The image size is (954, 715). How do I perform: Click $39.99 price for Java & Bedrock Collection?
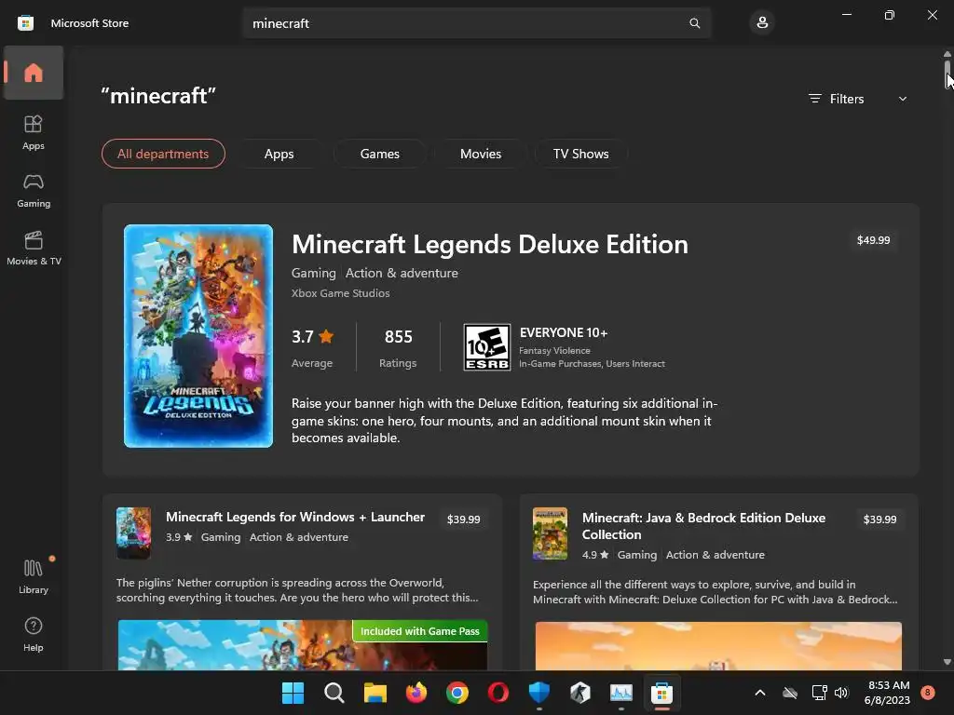[x=879, y=519]
